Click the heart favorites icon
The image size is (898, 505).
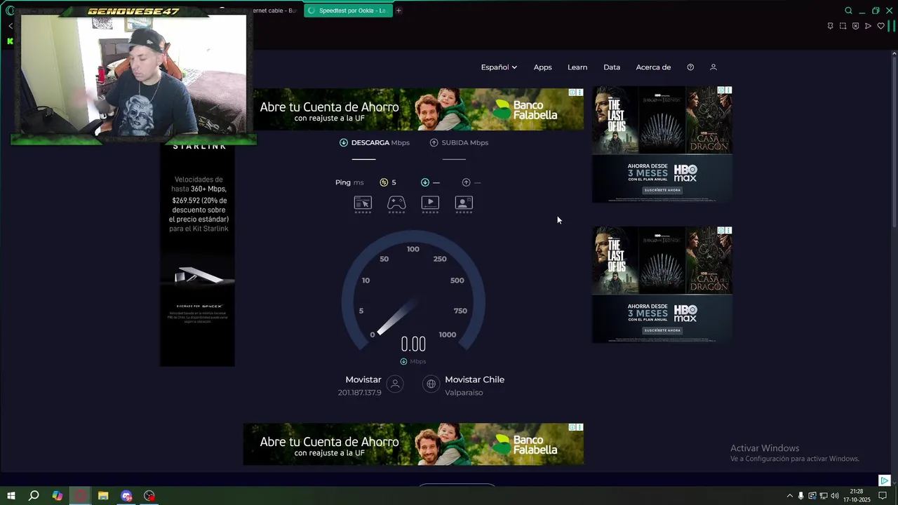(x=880, y=26)
